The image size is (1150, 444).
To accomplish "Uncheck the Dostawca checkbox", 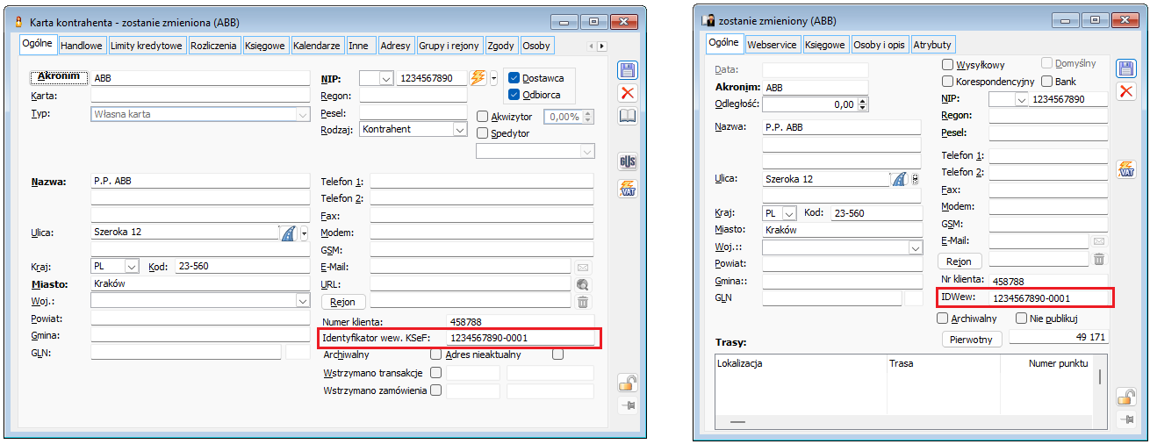I will (514, 78).
